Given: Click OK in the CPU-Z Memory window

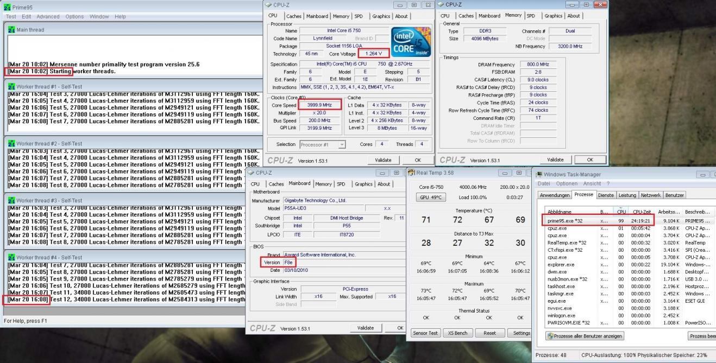Looking at the screenshot, I should click(590, 160).
